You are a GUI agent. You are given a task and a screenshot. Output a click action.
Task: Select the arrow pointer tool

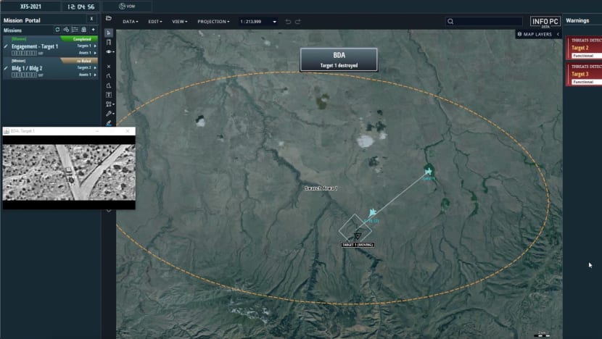point(109,33)
